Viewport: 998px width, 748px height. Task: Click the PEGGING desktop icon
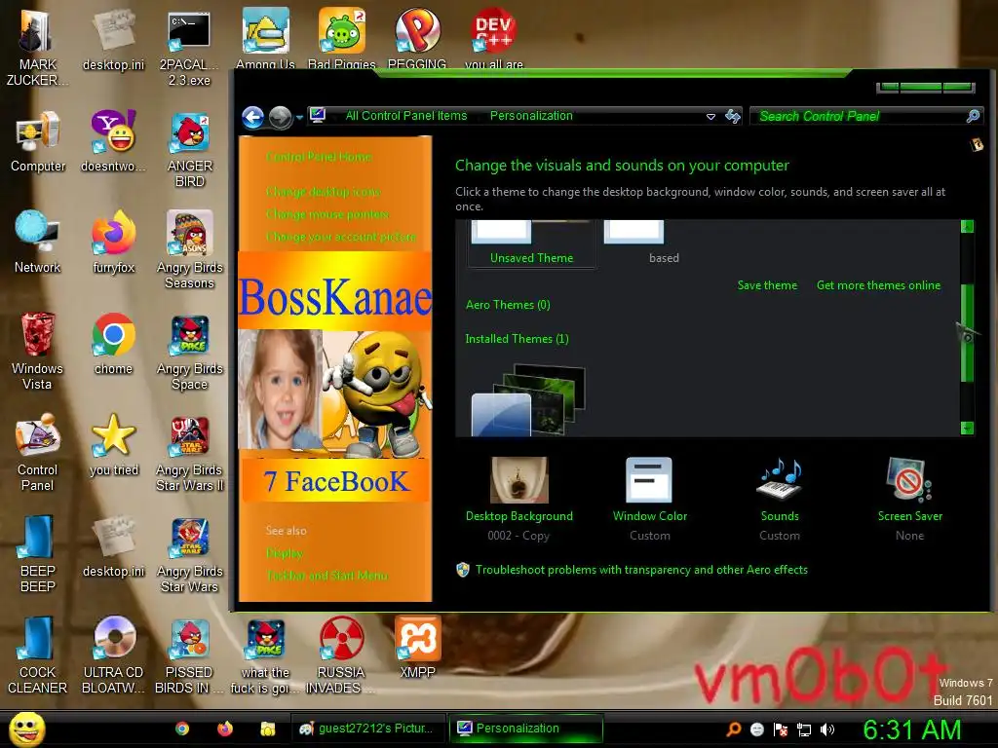tap(417, 38)
